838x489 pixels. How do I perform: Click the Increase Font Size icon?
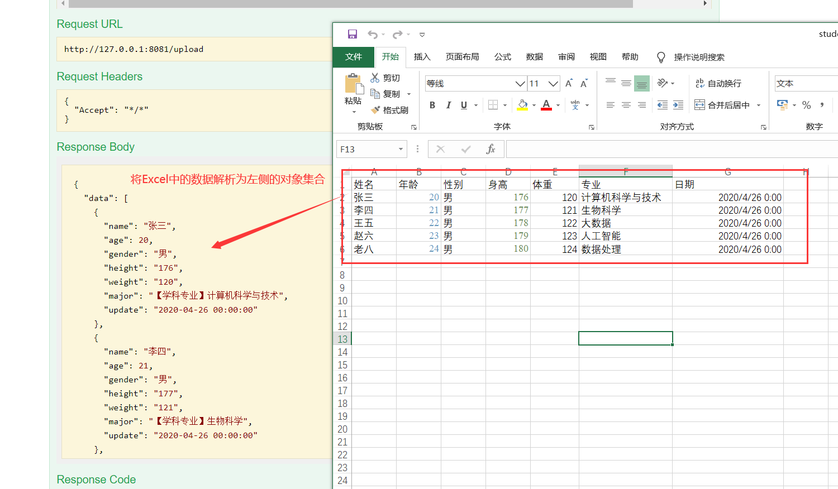pos(569,83)
